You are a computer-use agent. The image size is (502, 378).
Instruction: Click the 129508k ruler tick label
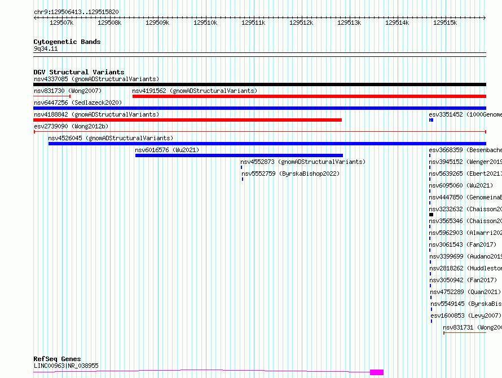point(109,23)
